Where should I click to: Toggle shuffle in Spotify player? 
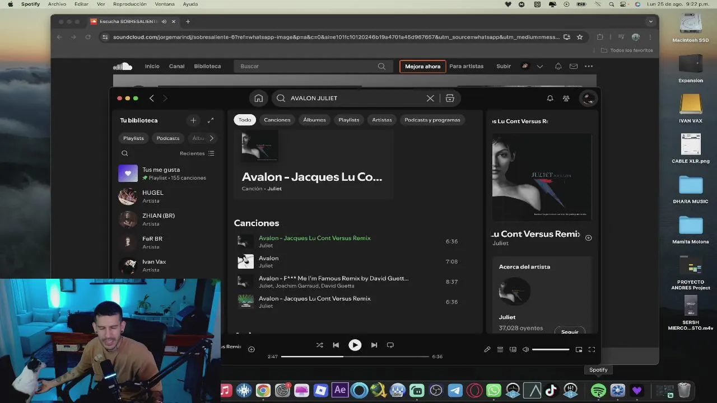pos(319,345)
